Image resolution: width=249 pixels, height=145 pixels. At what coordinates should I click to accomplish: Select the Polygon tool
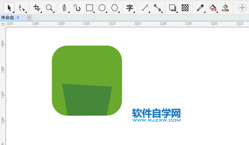115,8
